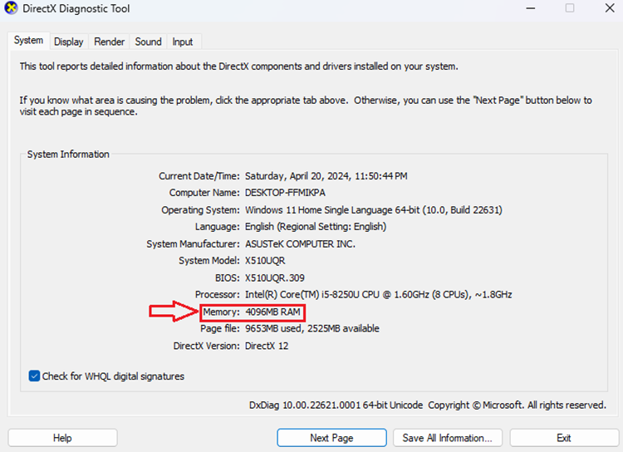Click the Next Page button
Image resolution: width=623 pixels, height=452 pixels.
click(331, 438)
